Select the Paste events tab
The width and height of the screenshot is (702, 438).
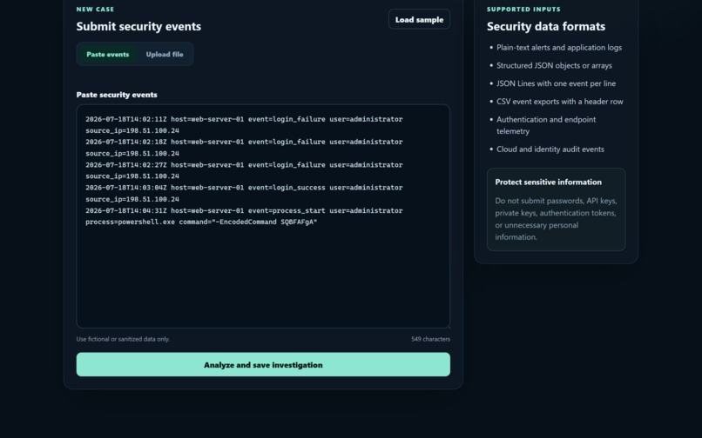tap(107, 54)
